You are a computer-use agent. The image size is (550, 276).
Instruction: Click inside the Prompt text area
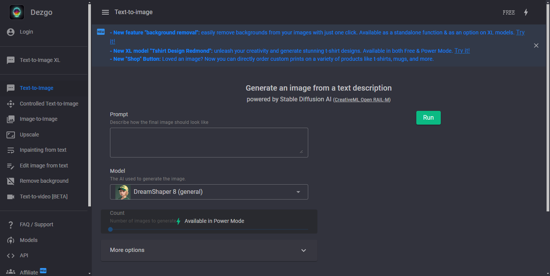click(209, 143)
